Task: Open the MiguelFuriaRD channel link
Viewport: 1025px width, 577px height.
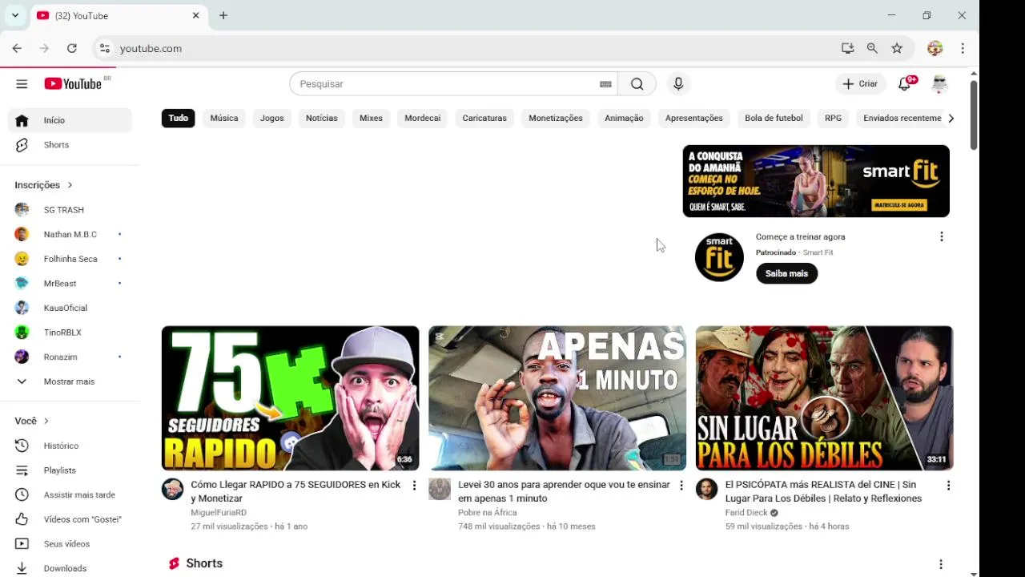Action: pyautogui.click(x=219, y=513)
